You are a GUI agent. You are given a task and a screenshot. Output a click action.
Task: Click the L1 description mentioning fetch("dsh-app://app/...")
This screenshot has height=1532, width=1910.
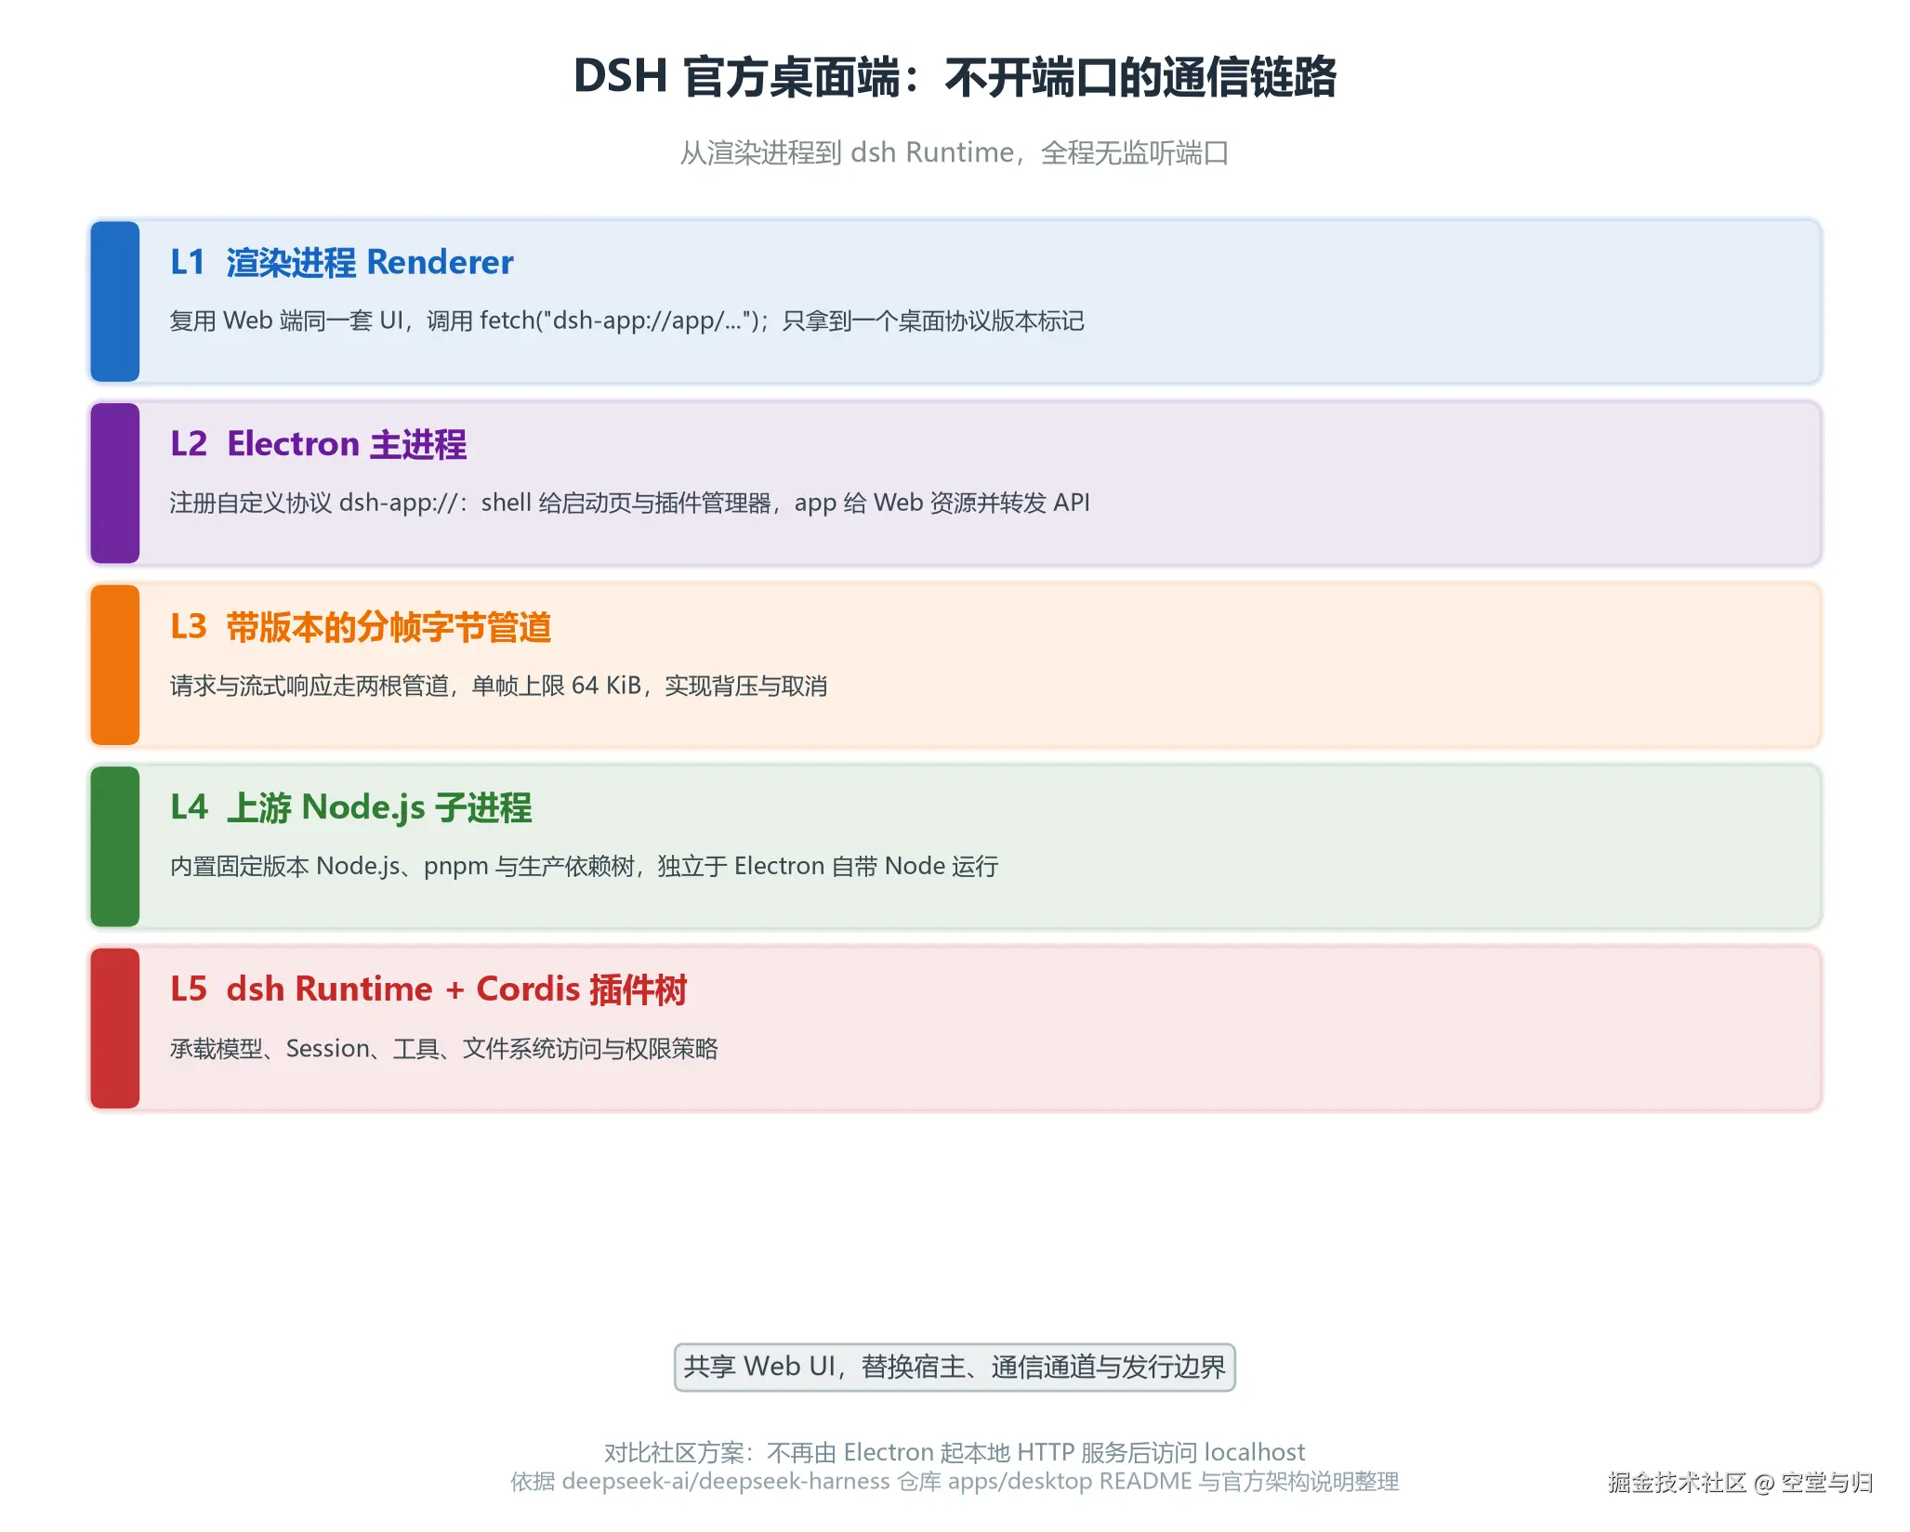click(626, 321)
